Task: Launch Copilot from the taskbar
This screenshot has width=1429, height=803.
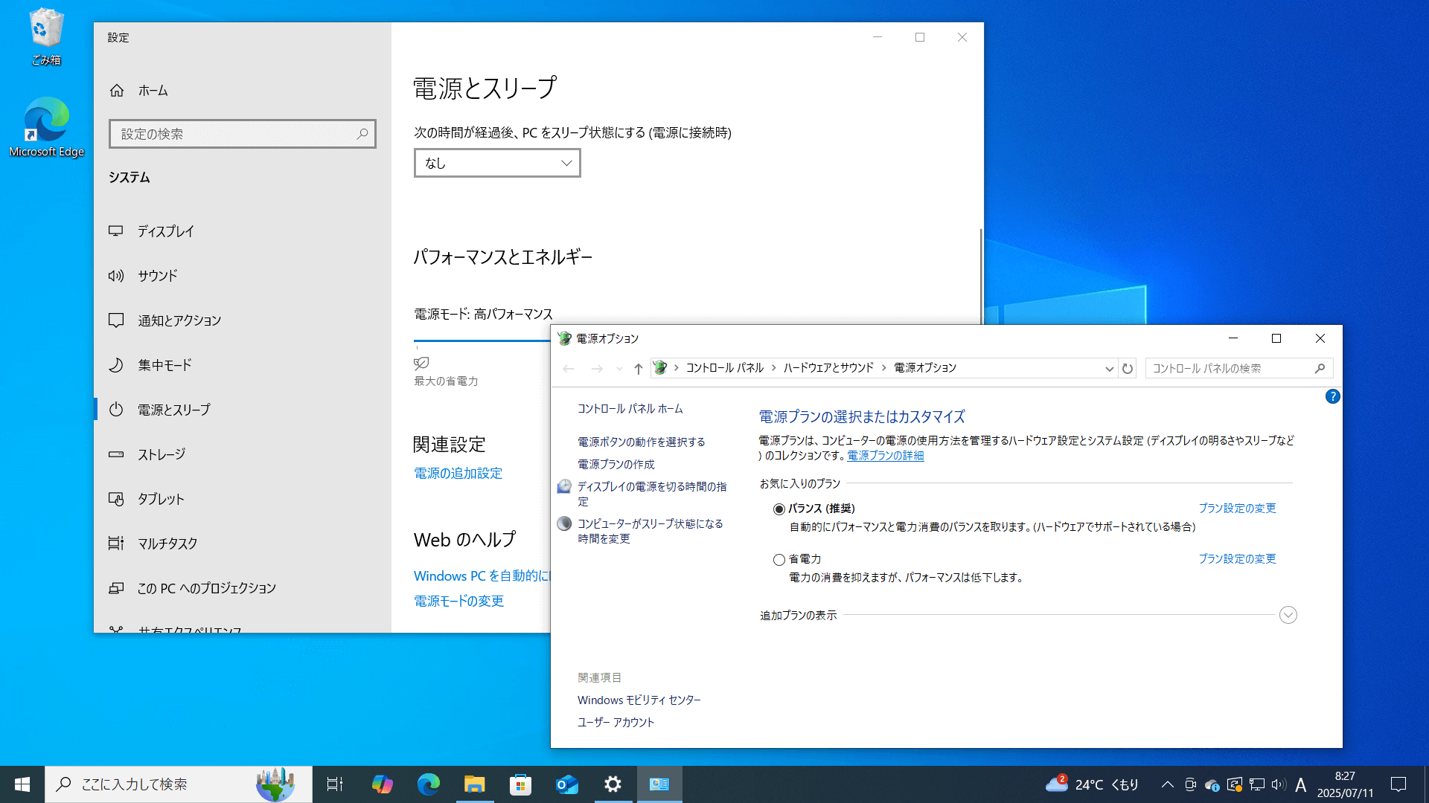Action: point(382,784)
